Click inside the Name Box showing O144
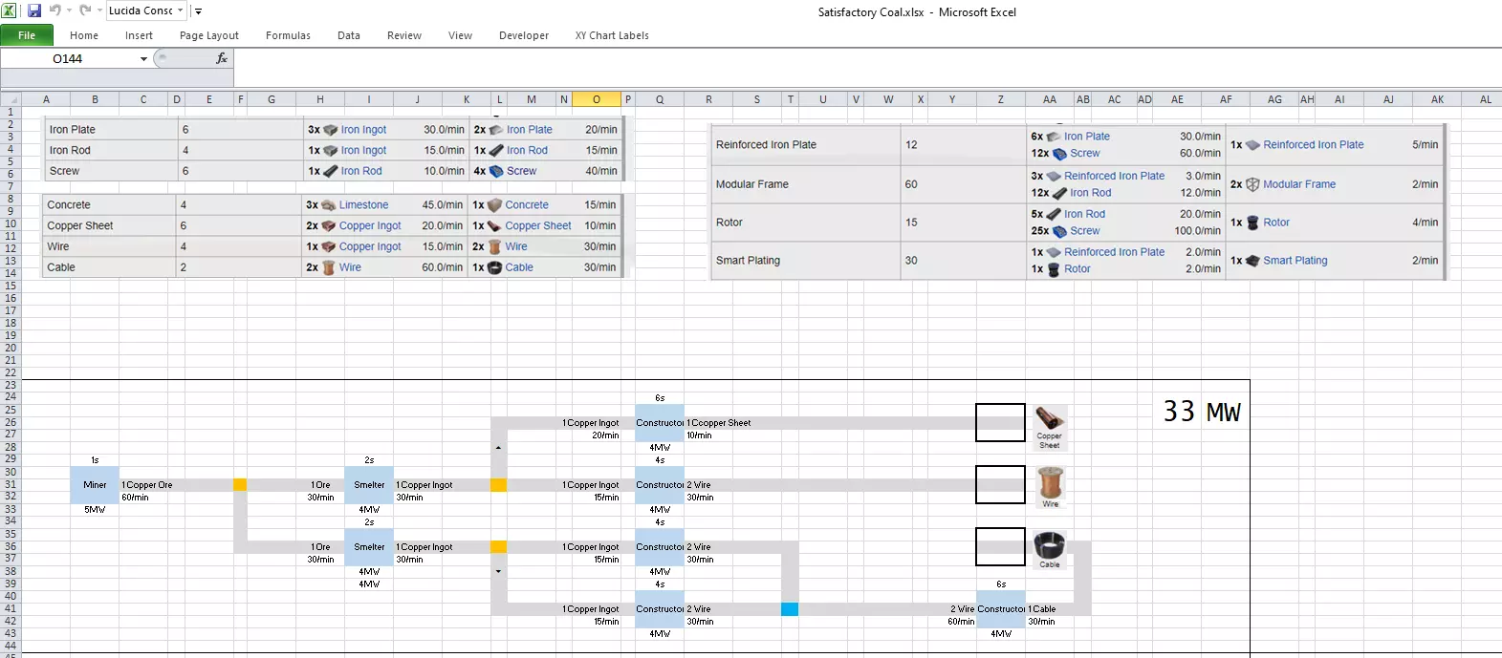Screen dimensions: 1502x658 [x=67, y=59]
